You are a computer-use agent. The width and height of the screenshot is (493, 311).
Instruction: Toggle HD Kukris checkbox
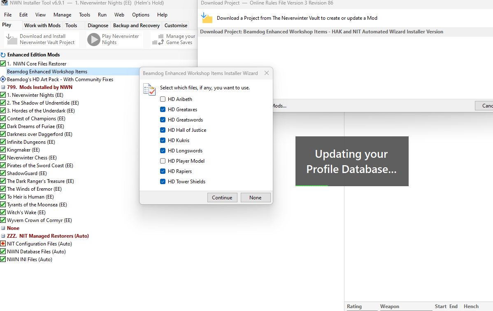click(x=163, y=140)
